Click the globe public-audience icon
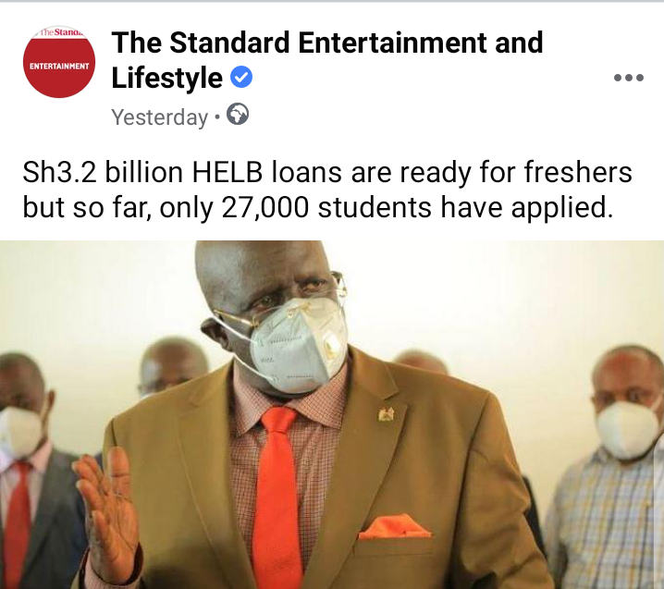 [x=238, y=115]
